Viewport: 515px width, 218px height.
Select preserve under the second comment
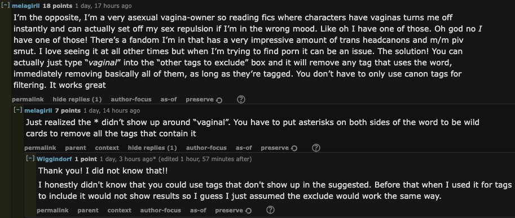coord(275,148)
